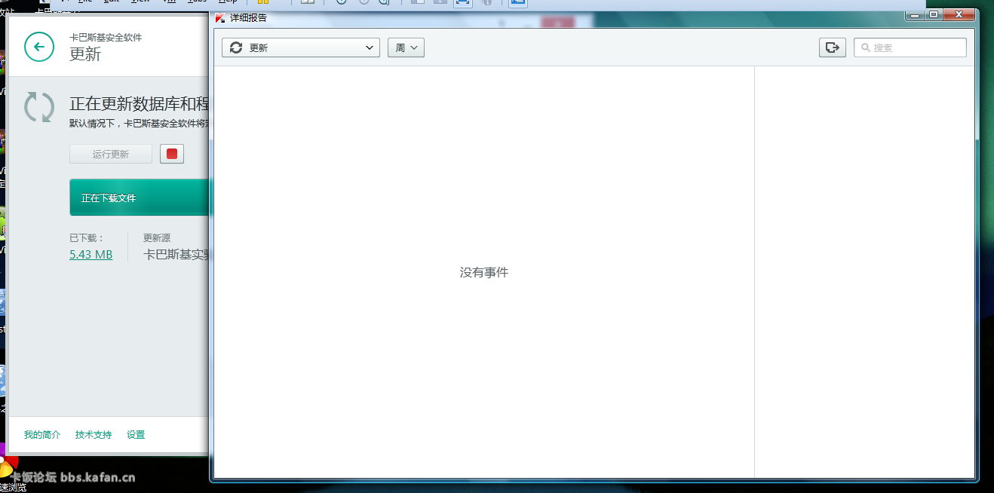This screenshot has width=994, height=493.
Task: Focus the 搜索 search field
Action: pos(910,47)
